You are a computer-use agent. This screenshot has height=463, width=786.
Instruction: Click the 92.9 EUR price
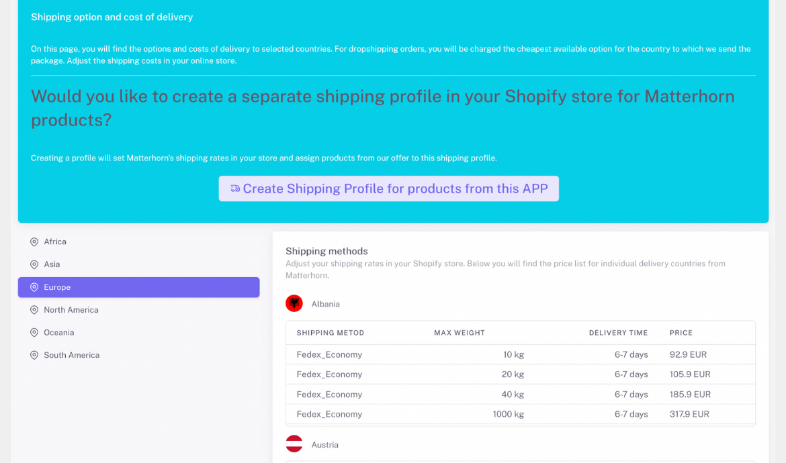pos(688,354)
